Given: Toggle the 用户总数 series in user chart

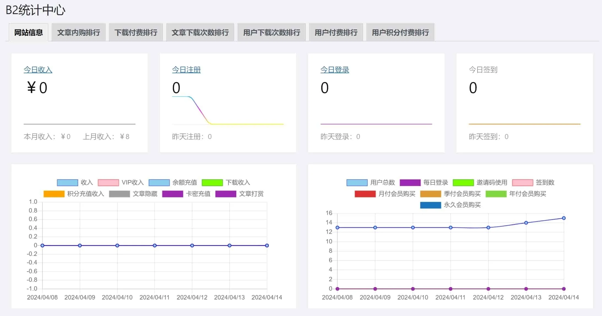Looking at the screenshot, I should pyautogui.click(x=370, y=182).
